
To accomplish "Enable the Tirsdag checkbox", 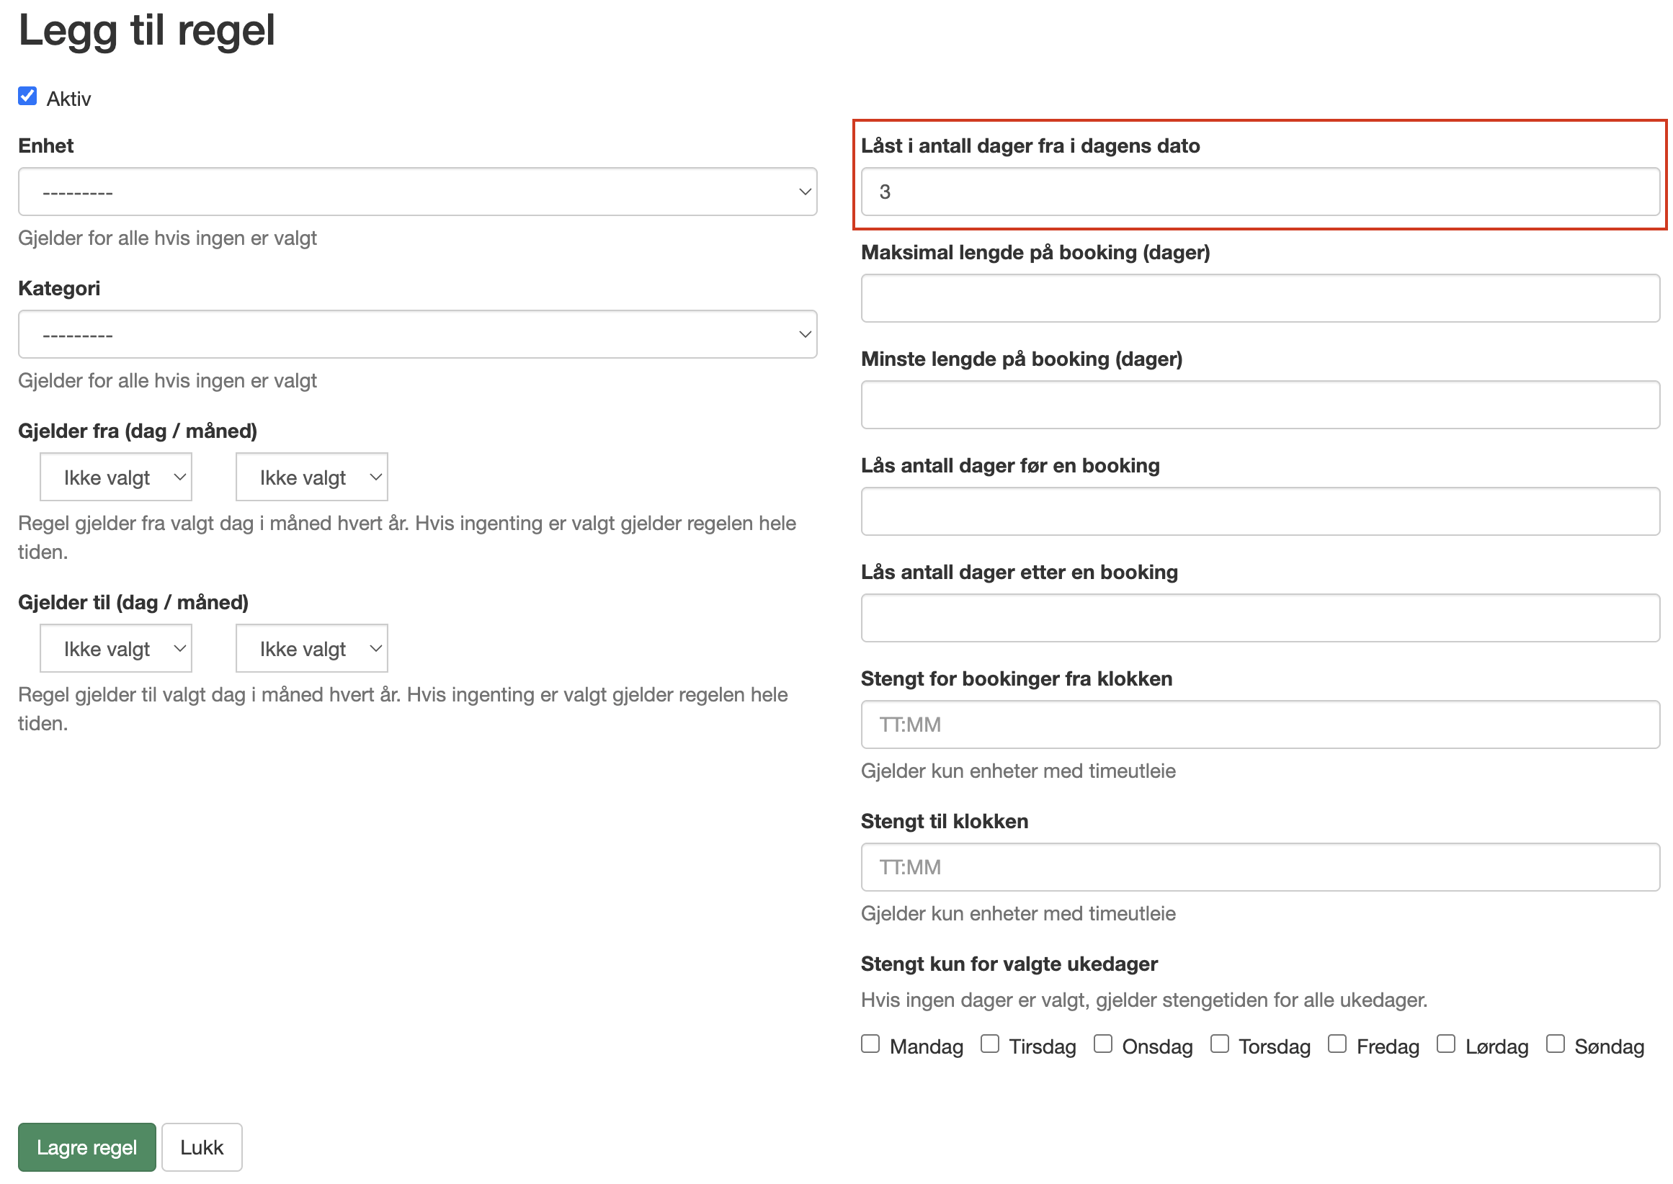I will tap(989, 1044).
